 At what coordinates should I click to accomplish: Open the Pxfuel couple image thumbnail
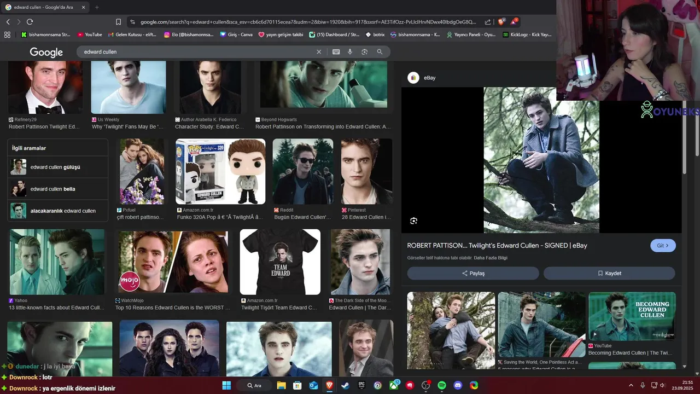(x=142, y=171)
